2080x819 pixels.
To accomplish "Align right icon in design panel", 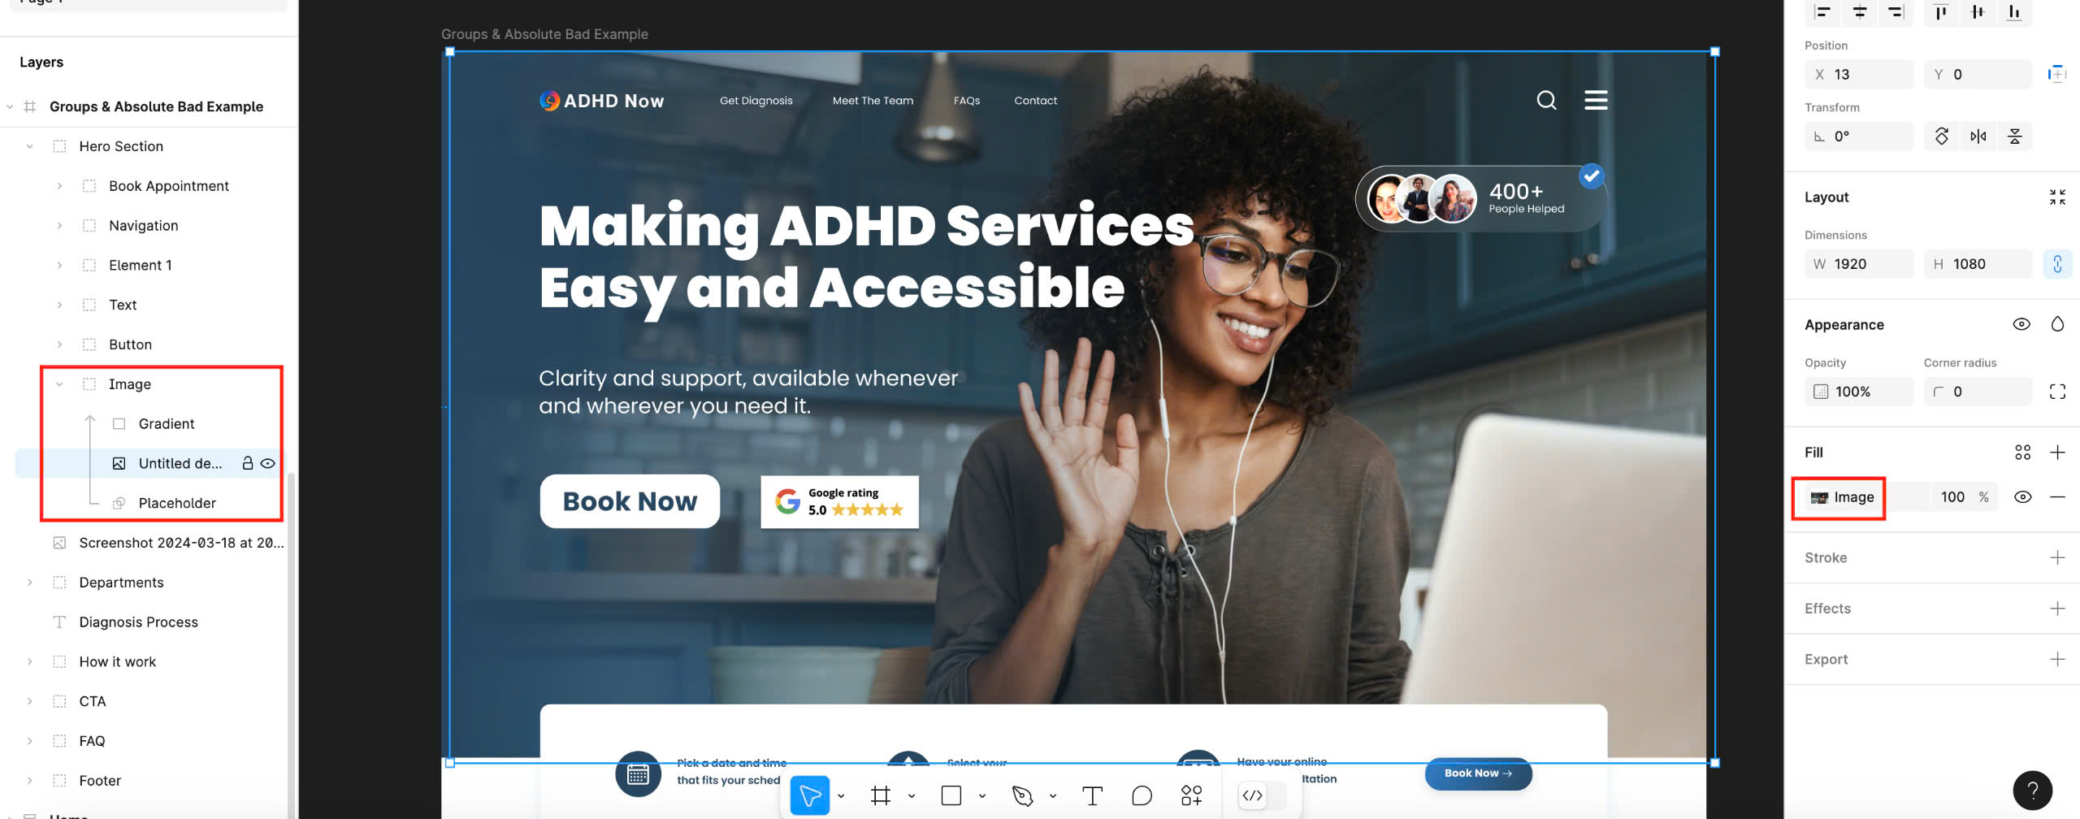I will pyautogui.click(x=1896, y=12).
